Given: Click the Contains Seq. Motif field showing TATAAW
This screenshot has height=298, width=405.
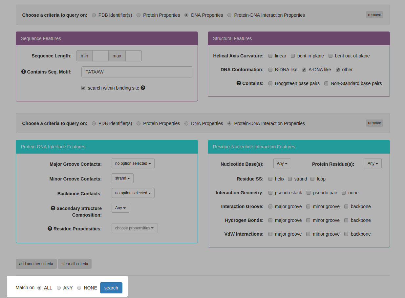Looking at the screenshot, I should 137,72.
